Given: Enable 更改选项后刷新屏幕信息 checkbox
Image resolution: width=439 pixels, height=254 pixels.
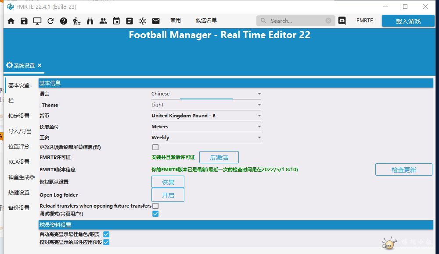Looking at the screenshot, I should pos(155,147).
